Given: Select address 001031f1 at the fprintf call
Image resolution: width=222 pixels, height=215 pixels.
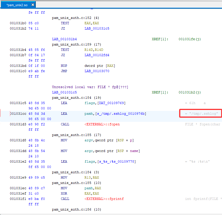Looking at the screenshot, I should pyautogui.click(x=19, y=199).
